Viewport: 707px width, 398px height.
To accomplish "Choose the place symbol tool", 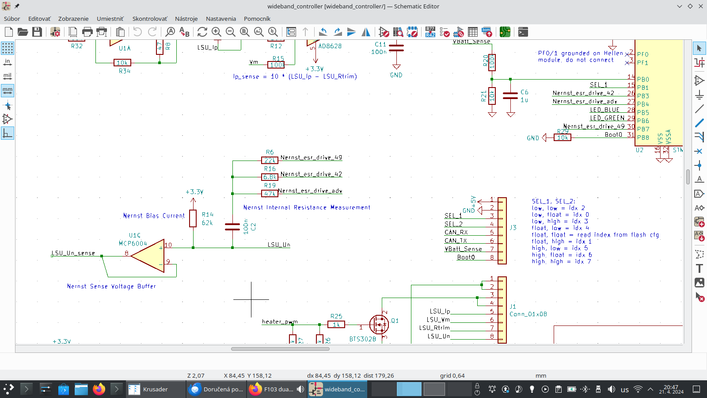I will (699, 80).
